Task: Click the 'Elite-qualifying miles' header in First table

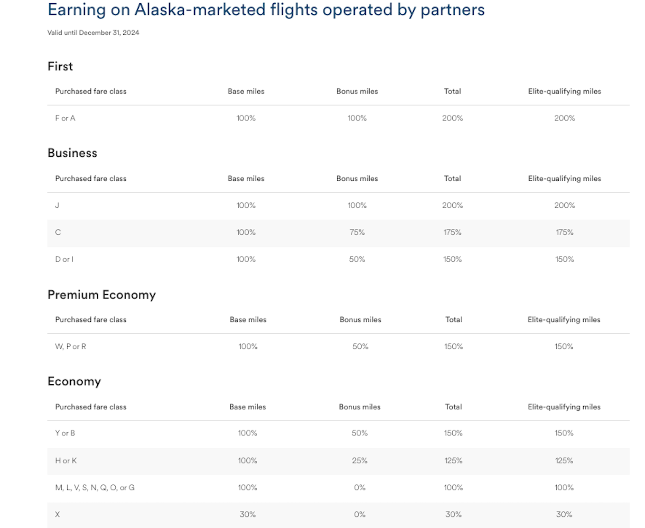Action: click(x=564, y=91)
